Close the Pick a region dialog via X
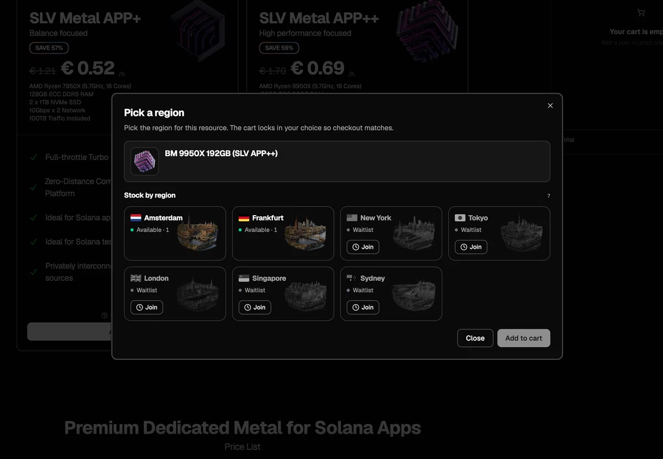 click(x=550, y=105)
